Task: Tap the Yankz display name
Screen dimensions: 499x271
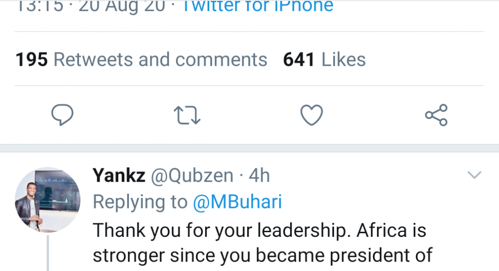Action: 119,176
